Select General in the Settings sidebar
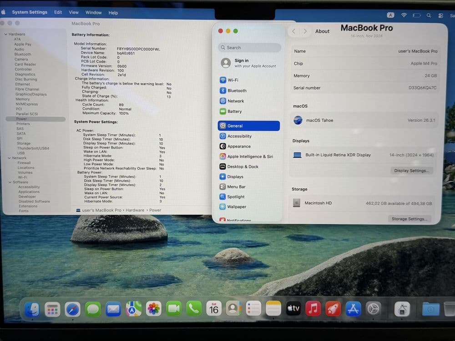 click(x=249, y=126)
